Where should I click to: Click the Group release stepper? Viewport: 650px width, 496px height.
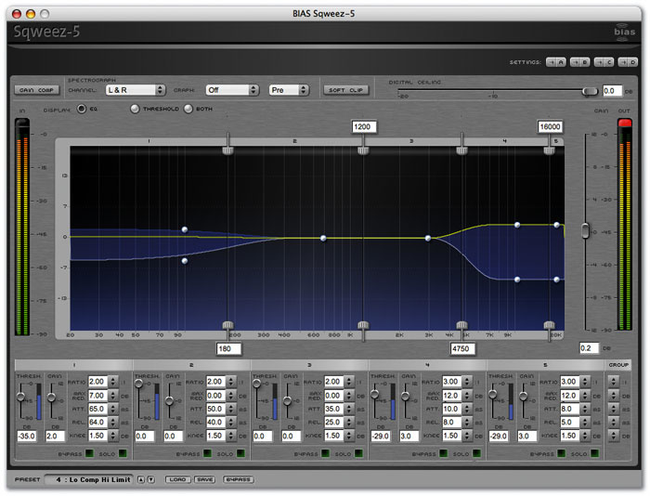click(x=613, y=423)
